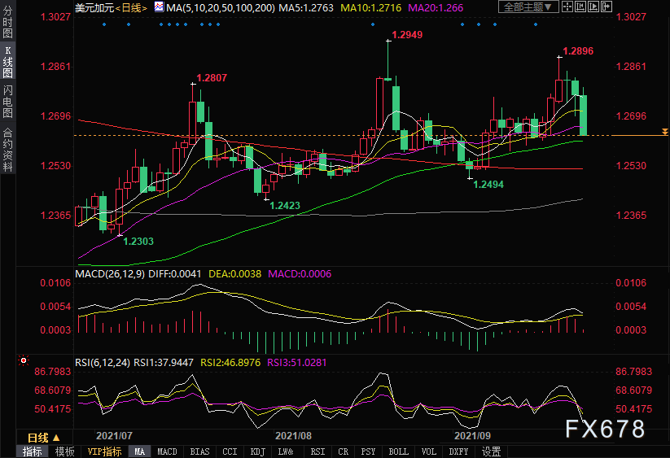Click the MA10:1.2716 value

(x=371, y=7)
